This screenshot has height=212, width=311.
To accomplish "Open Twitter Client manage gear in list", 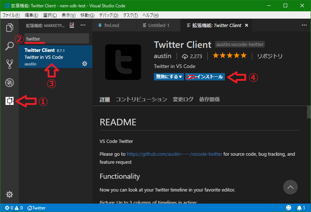I will point(85,64).
